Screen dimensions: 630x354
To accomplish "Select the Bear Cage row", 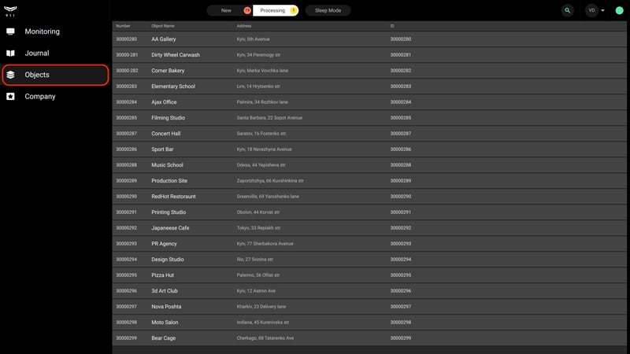I will click(369, 338).
